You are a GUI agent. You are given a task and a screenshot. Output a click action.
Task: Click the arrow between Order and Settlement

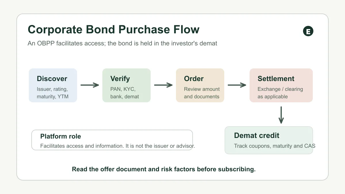coord(237,85)
